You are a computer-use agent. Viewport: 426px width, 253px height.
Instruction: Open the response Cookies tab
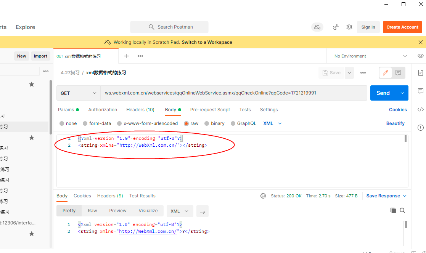(x=82, y=196)
